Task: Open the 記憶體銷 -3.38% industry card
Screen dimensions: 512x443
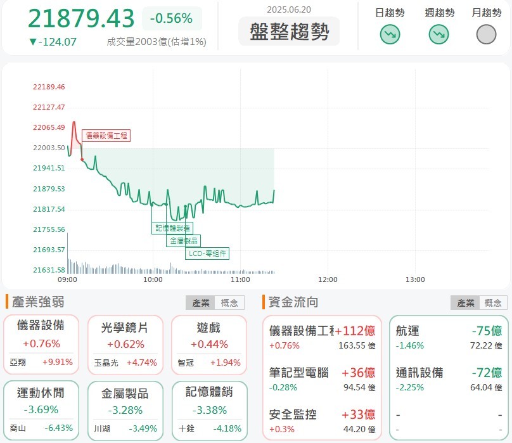Action: (x=210, y=411)
